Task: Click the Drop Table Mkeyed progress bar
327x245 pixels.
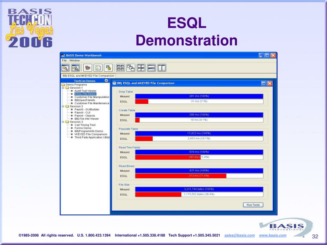Action: (x=199, y=96)
